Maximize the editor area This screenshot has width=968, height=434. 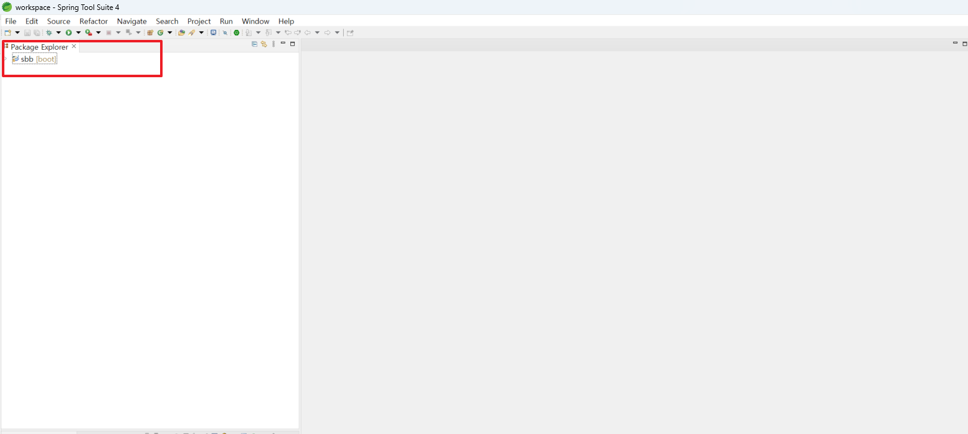pyautogui.click(x=965, y=44)
